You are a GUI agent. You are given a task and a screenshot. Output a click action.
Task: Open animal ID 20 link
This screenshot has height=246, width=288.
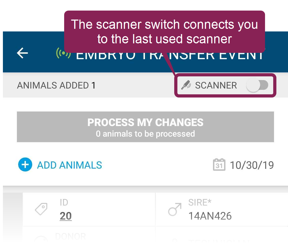tap(65, 216)
